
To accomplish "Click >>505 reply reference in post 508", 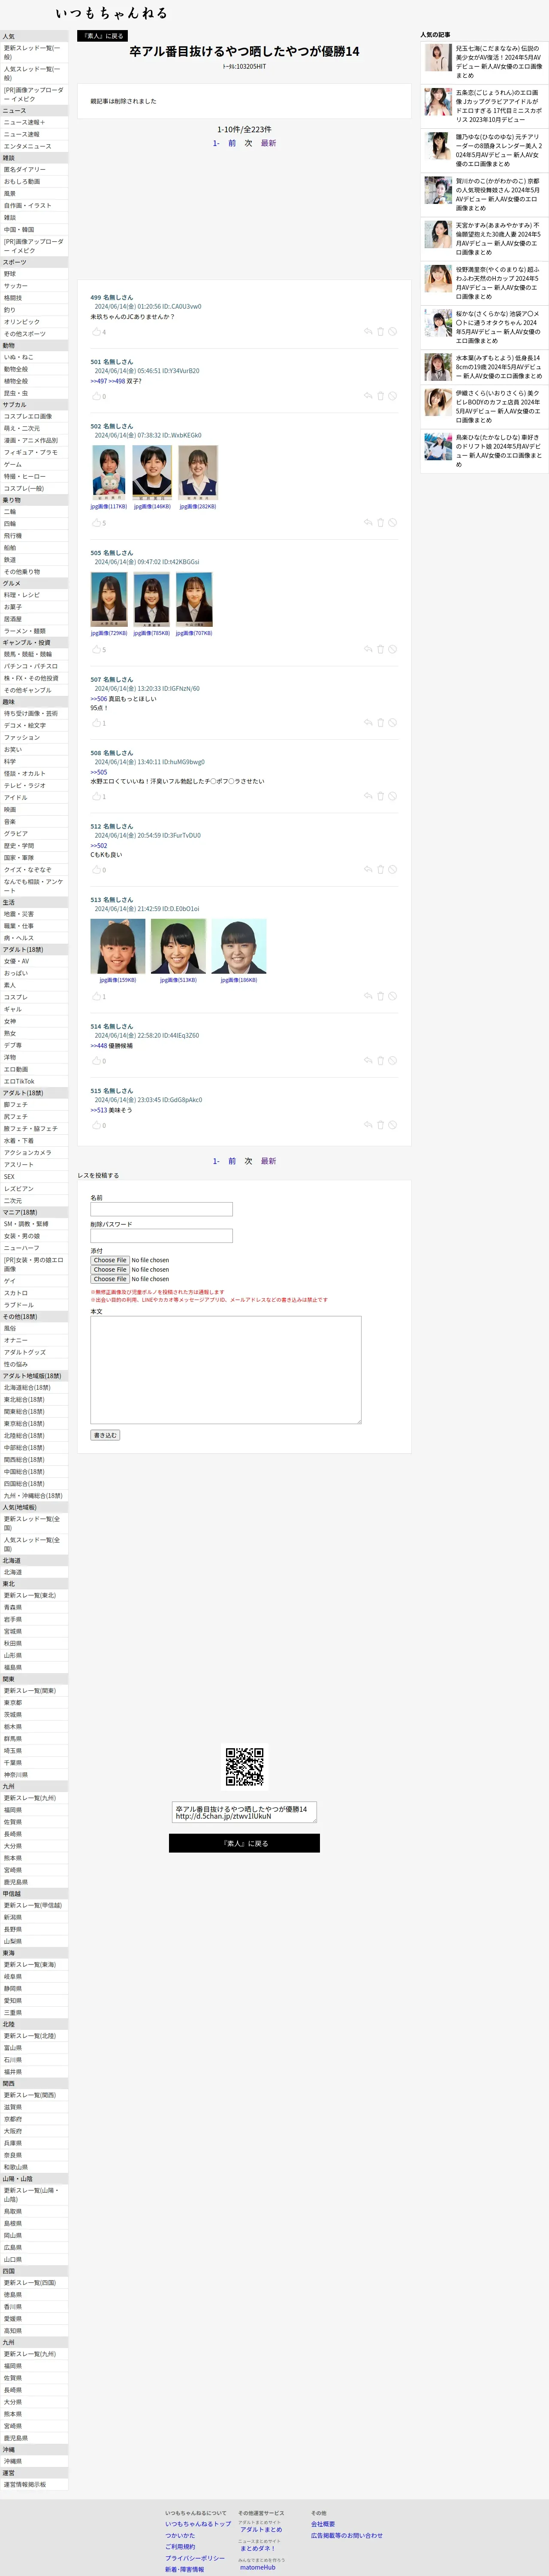I will (x=99, y=772).
